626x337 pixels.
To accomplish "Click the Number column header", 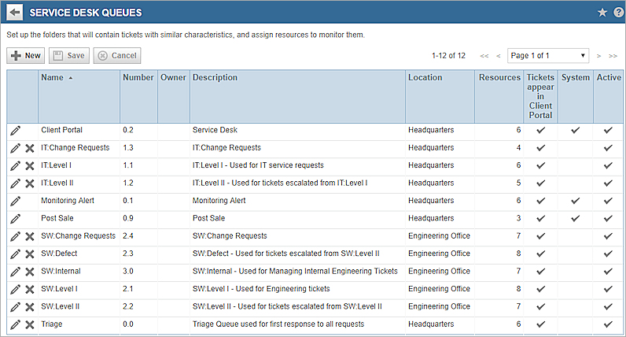I will click(138, 78).
